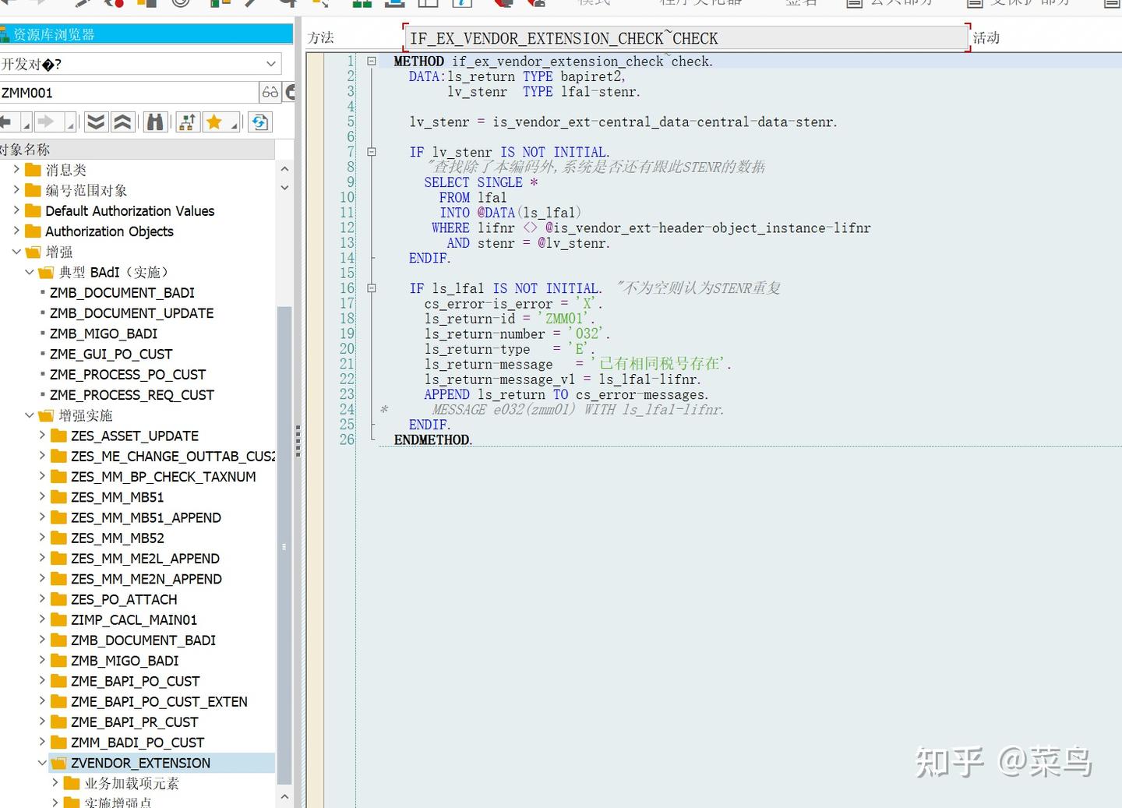This screenshot has height=808, width=1122.
Task: Open Find with the binoculars icon
Action: [x=155, y=122]
